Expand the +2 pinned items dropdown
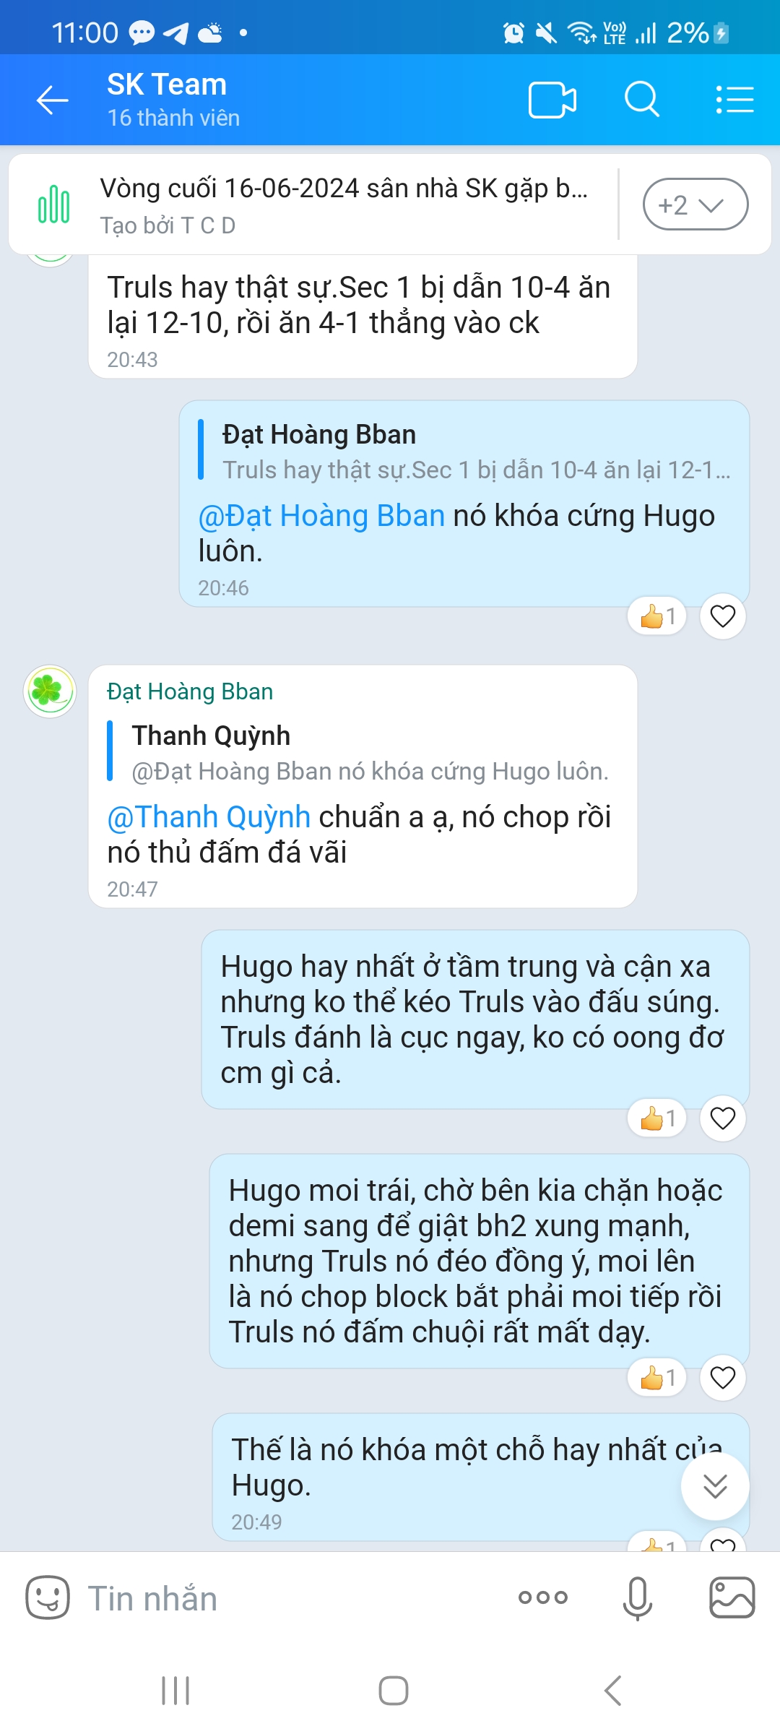 pos(695,204)
